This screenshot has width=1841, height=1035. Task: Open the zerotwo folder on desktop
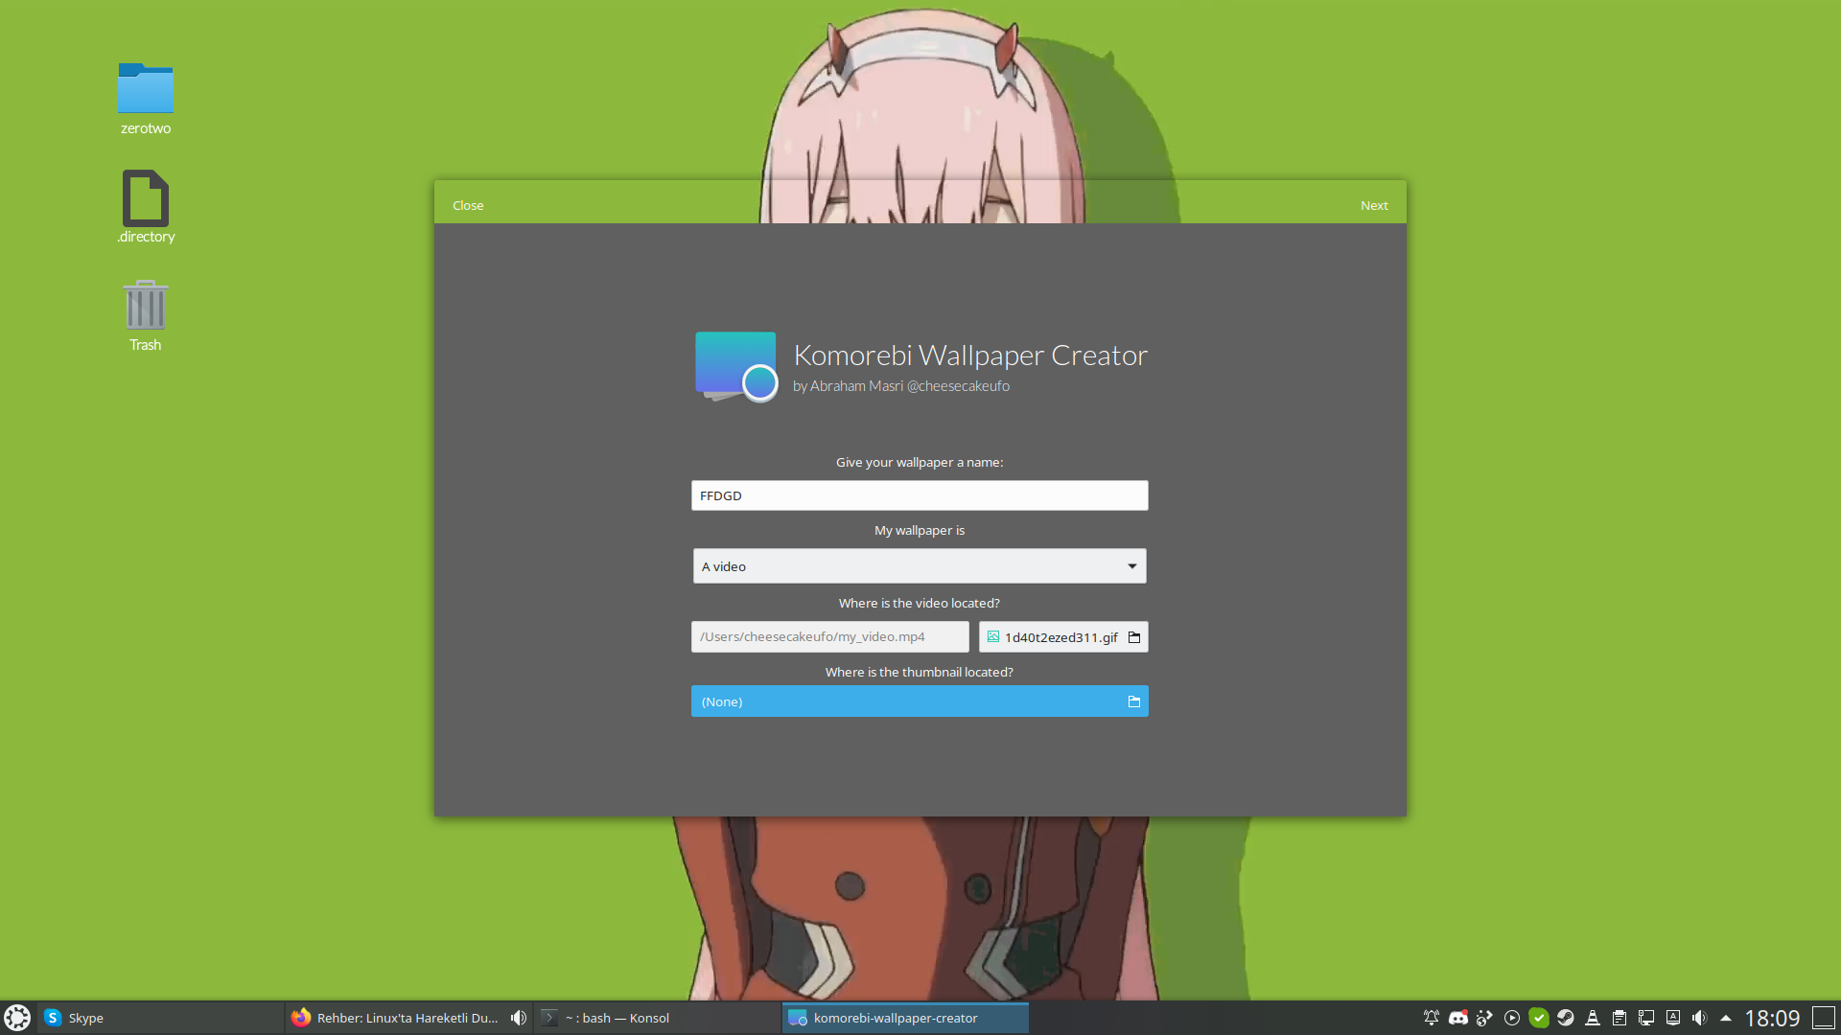click(x=146, y=90)
